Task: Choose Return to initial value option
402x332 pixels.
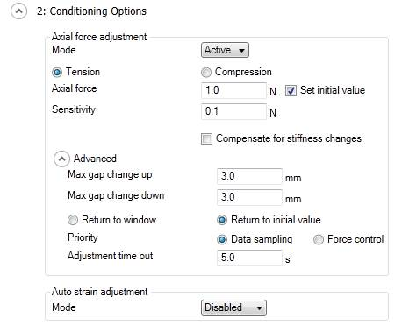Action: click(x=222, y=220)
